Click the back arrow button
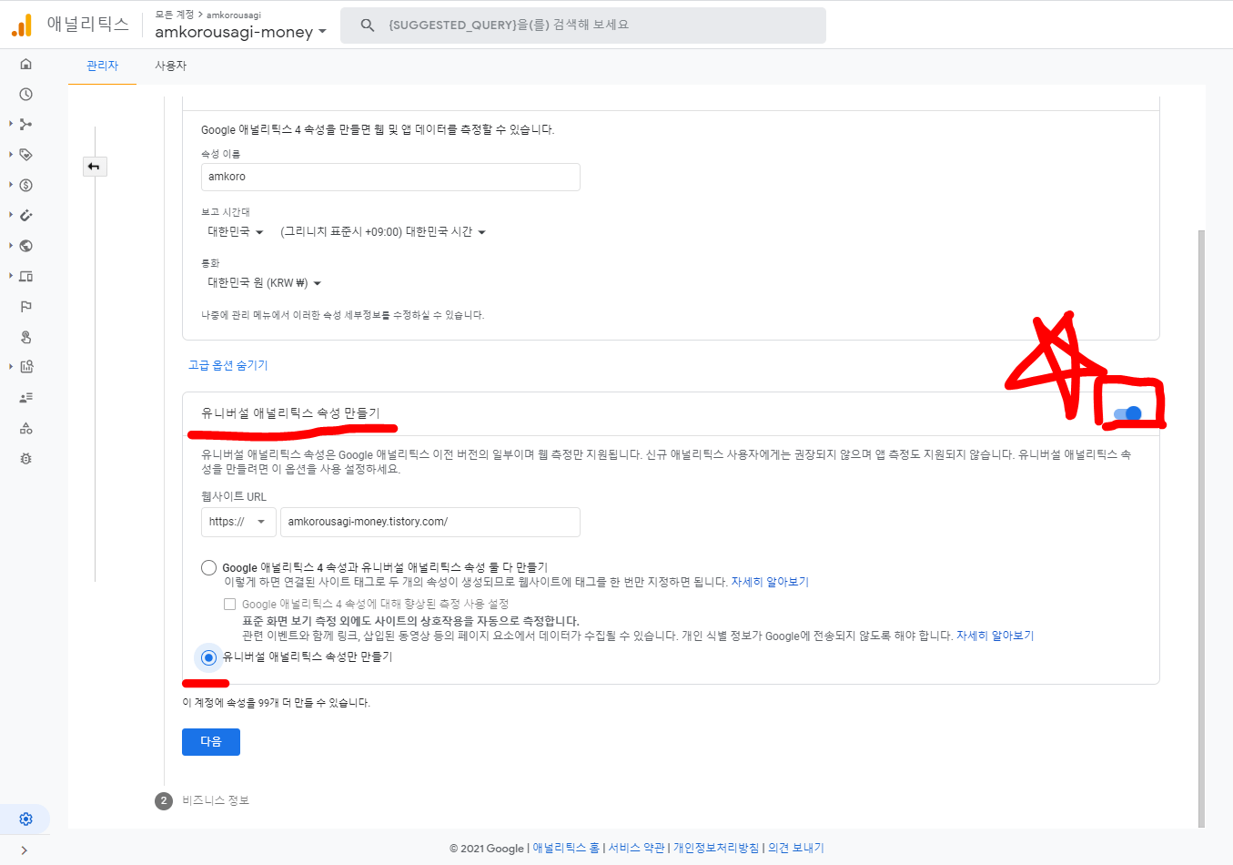The width and height of the screenshot is (1233, 865). pyautogui.click(x=94, y=167)
